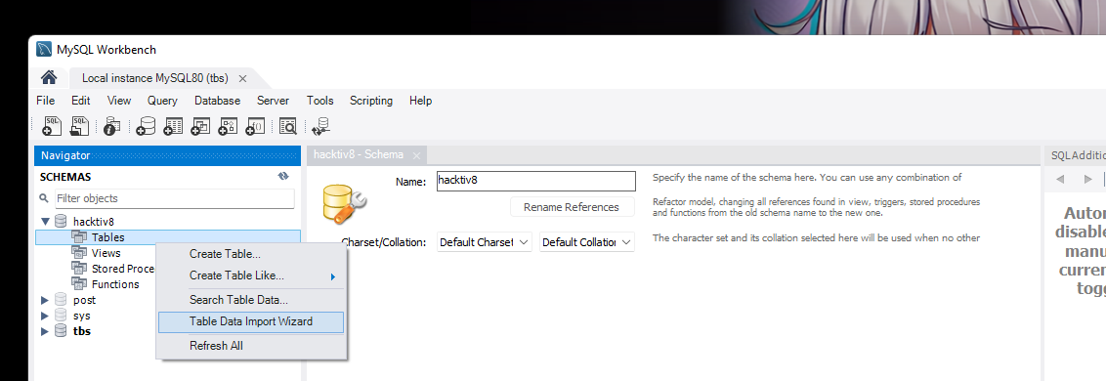The width and height of the screenshot is (1106, 381).
Task: Click the Filter objects search field
Action: pos(174,198)
